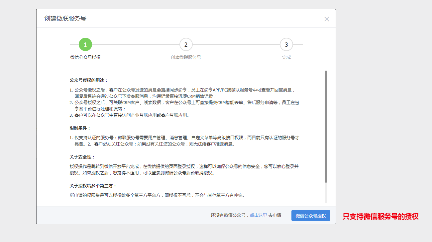The image size is (432, 242).
Task: Click the 关于授权给多个第三方 heading
Action: pyautogui.click(x=93, y=186)
